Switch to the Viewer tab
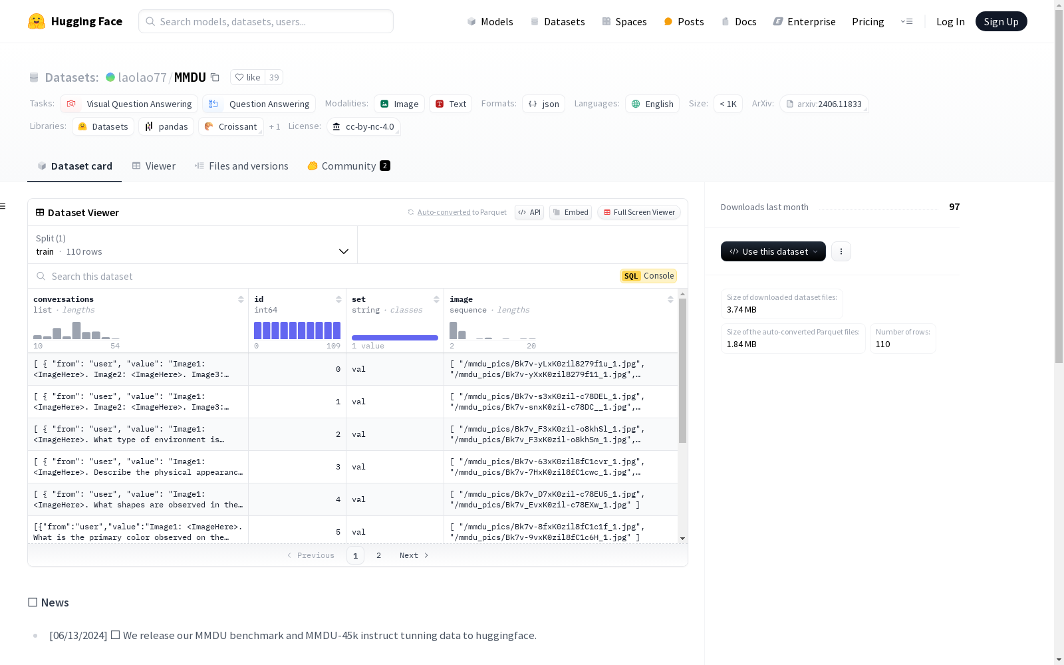 coord(154,166)
